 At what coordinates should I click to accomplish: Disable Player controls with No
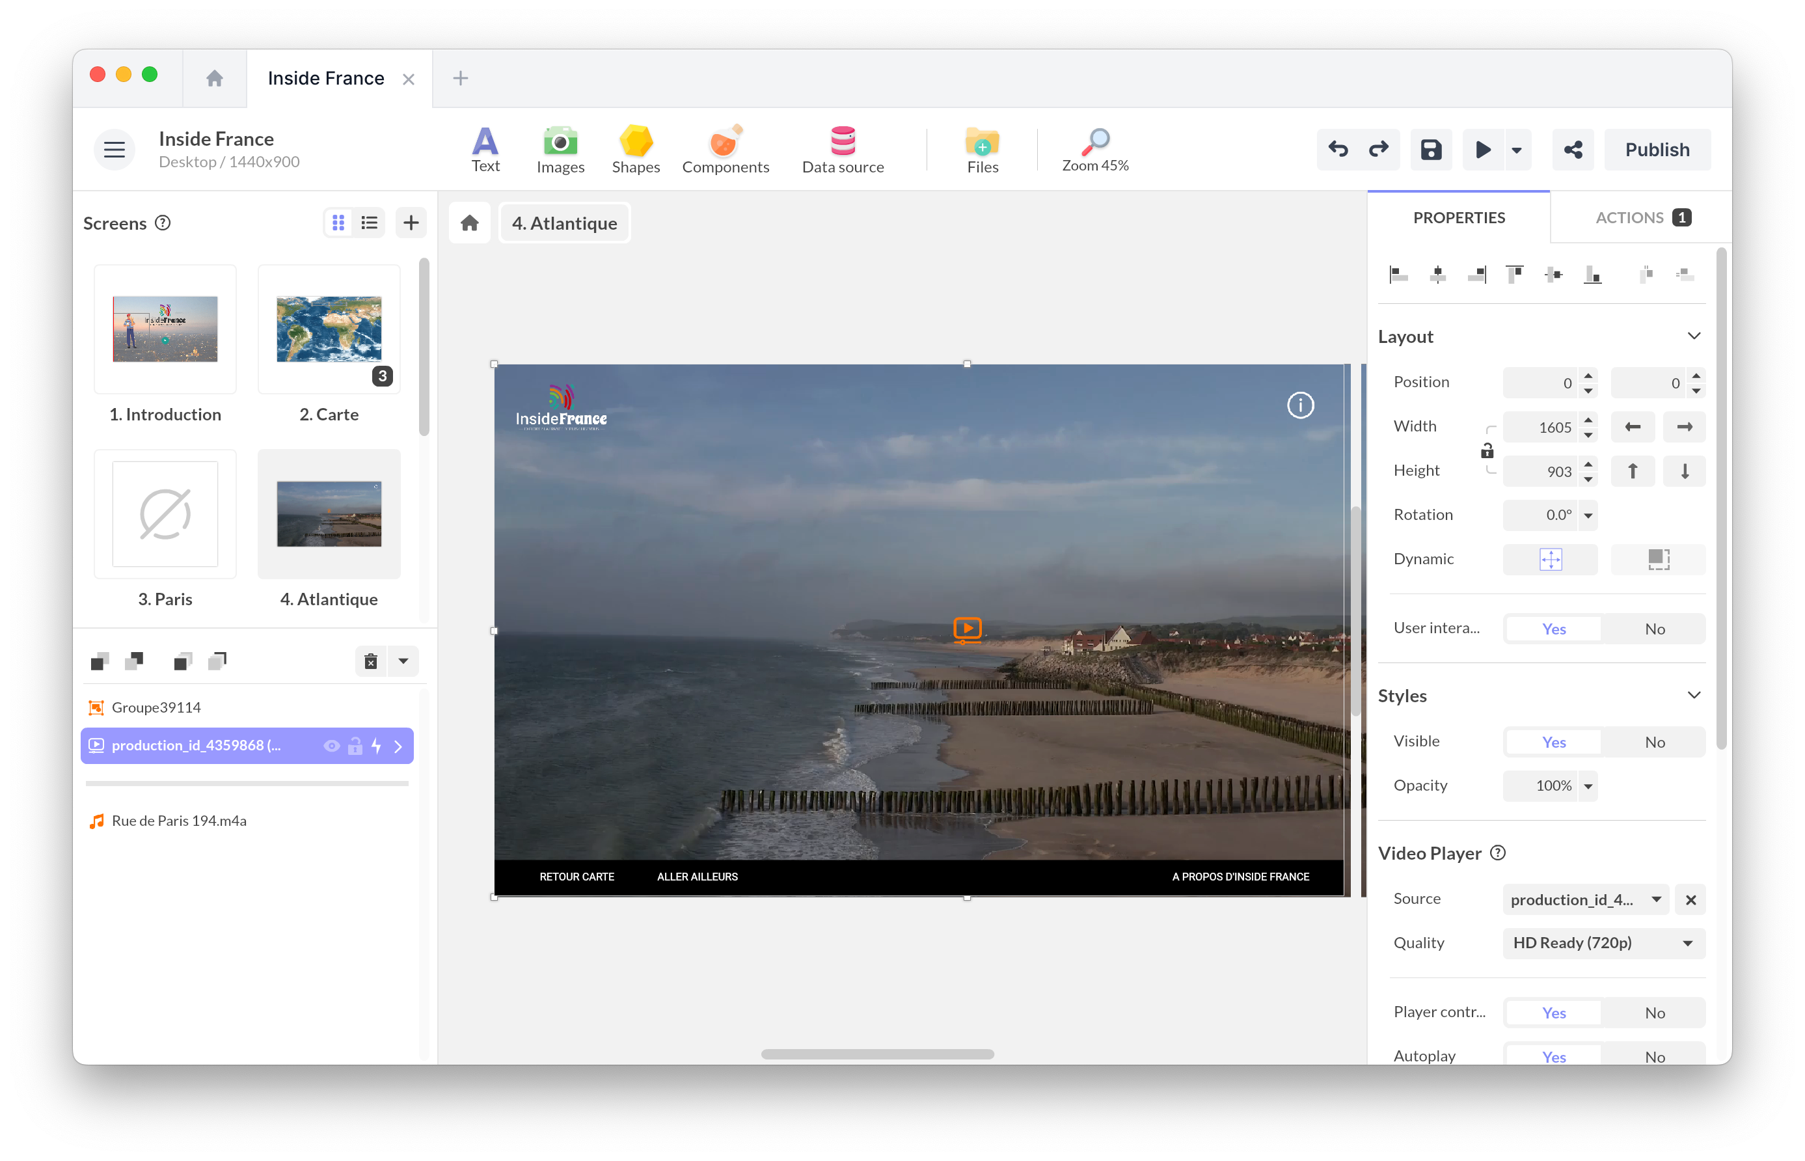[1654, 1013]
